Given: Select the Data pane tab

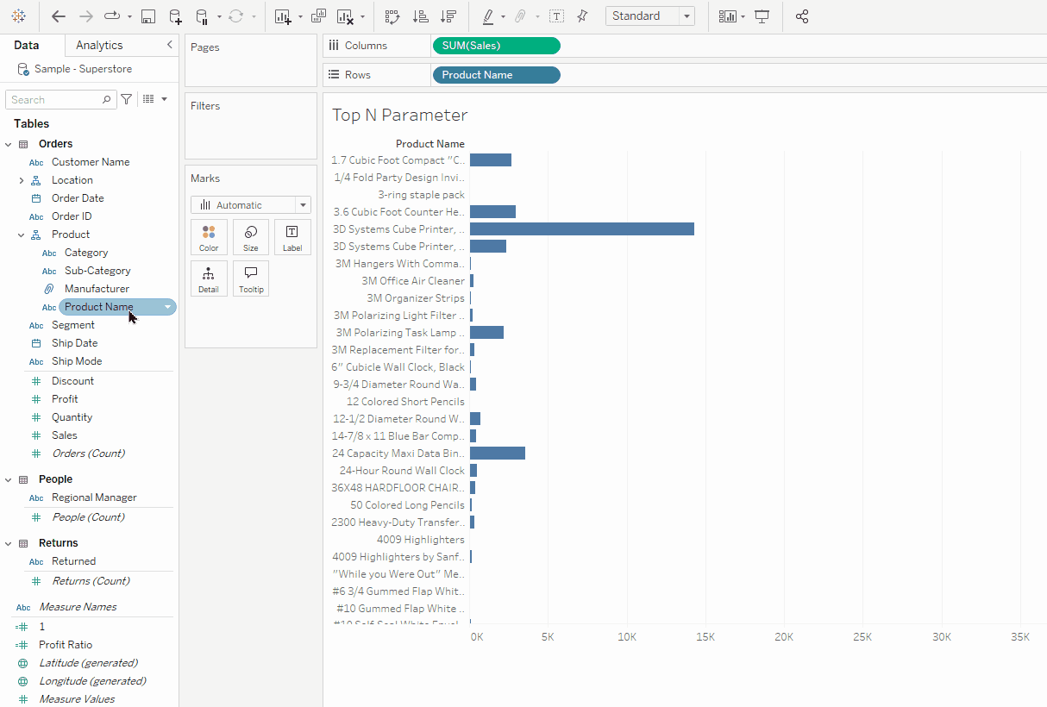Looking at the screenshot, I should [x=27, y=45].
